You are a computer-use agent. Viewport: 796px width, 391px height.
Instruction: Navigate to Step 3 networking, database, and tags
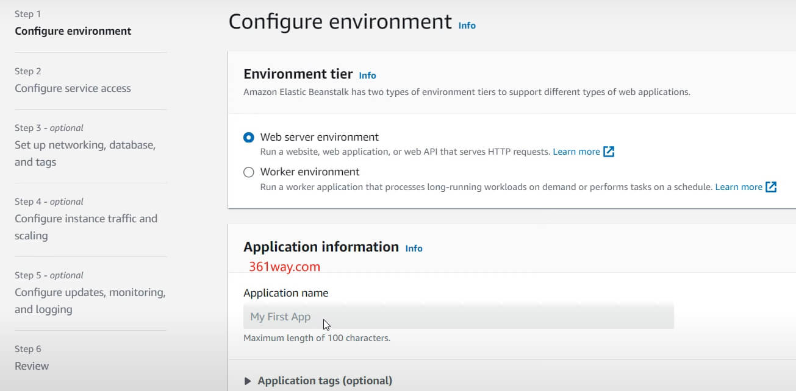(x=85, y=153)
